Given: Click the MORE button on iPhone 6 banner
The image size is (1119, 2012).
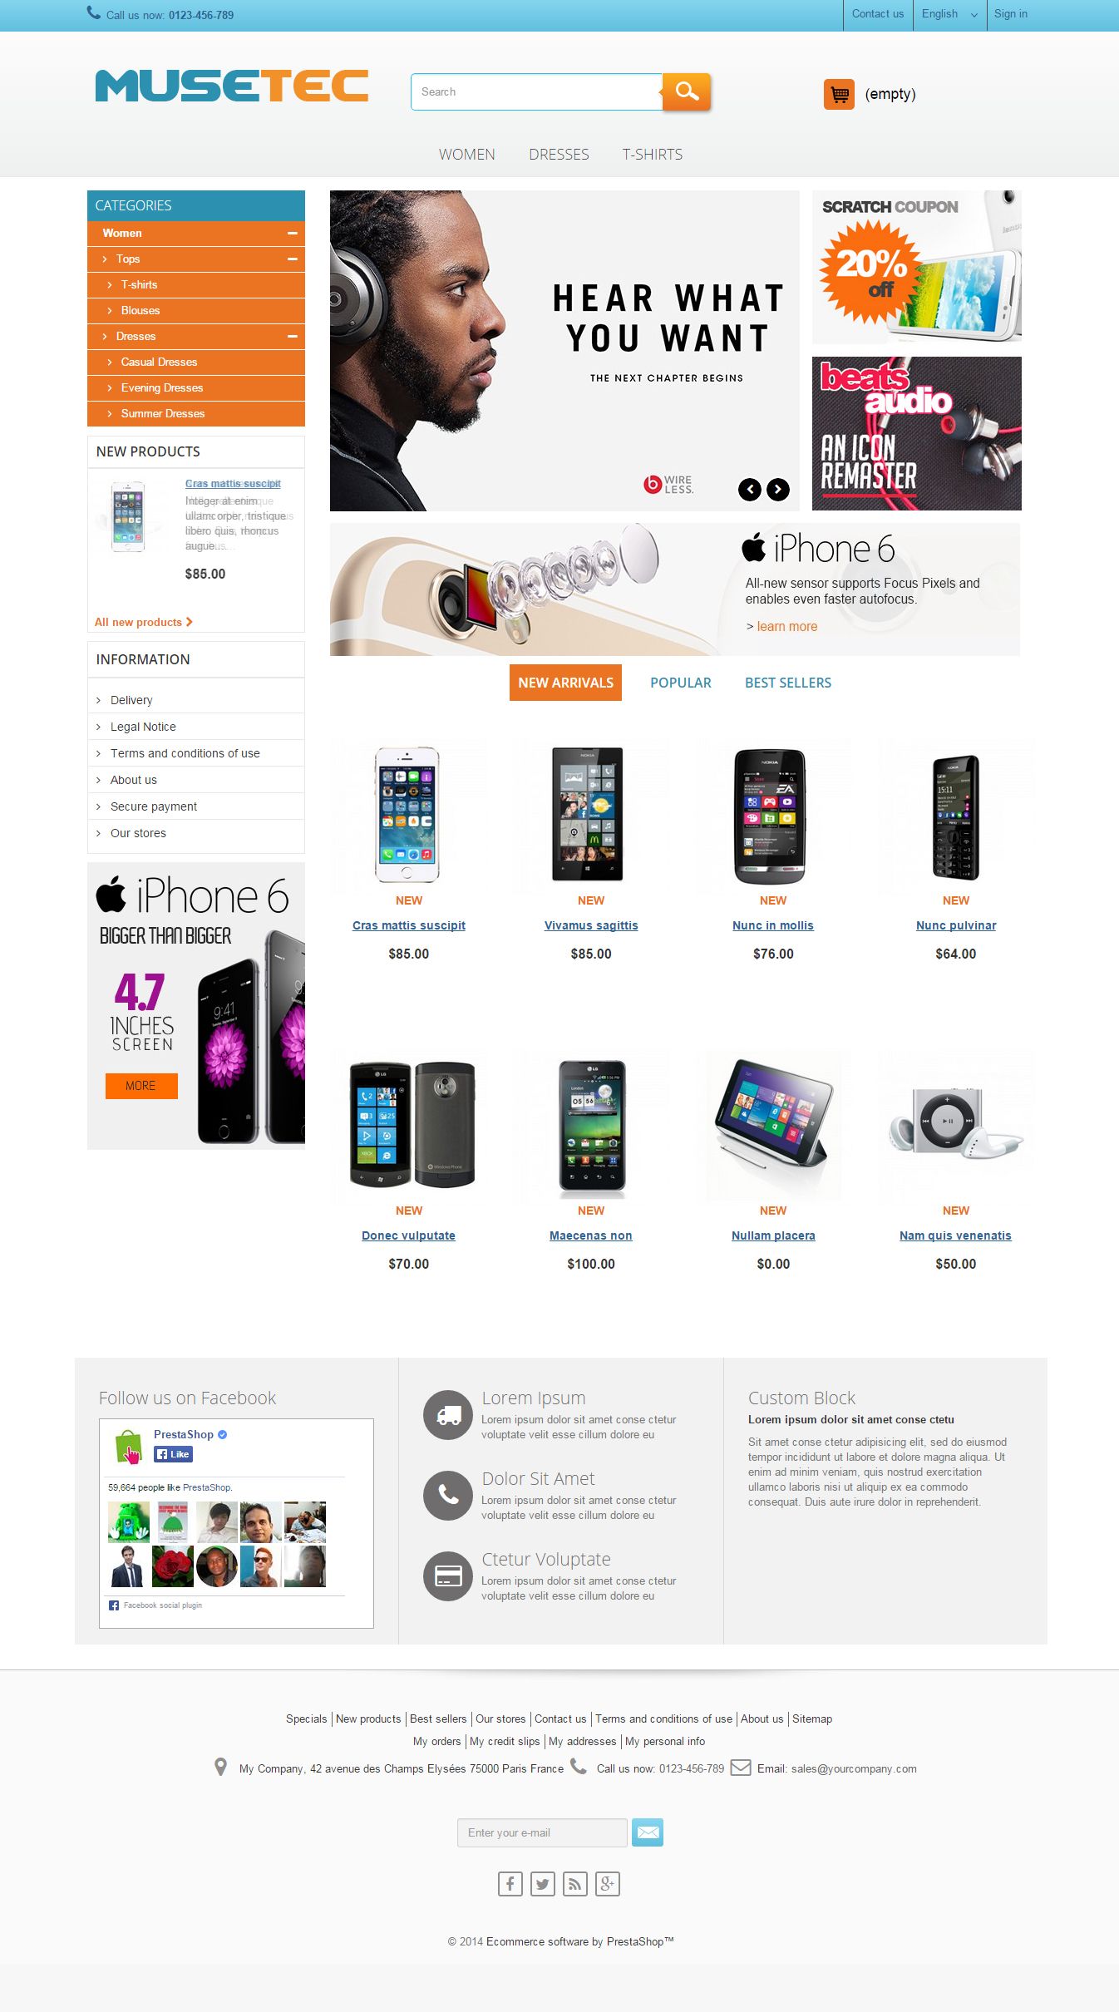Looking at the screenshot, I should (x=141, y=1086).
